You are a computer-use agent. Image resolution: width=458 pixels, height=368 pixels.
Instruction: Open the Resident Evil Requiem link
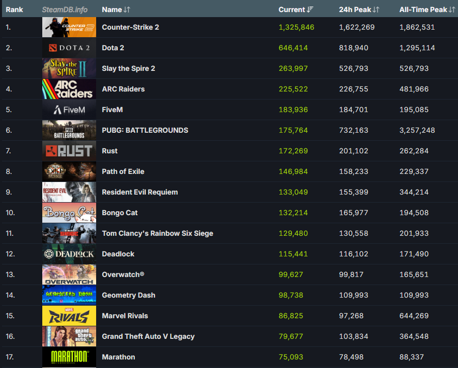139,192
